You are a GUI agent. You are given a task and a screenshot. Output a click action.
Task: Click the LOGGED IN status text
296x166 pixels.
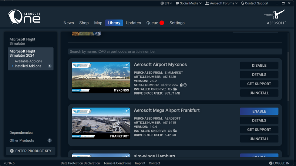(x=281, y=163)
